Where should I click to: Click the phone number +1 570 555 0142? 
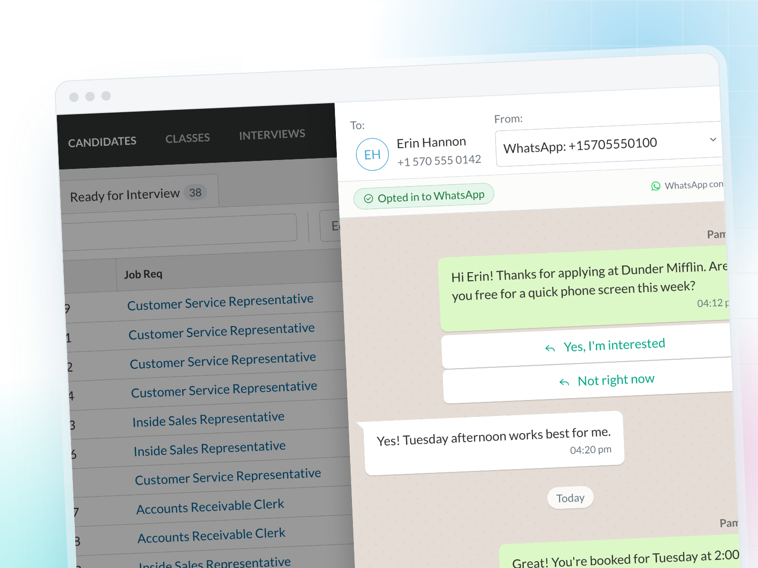tap(439, 161)
